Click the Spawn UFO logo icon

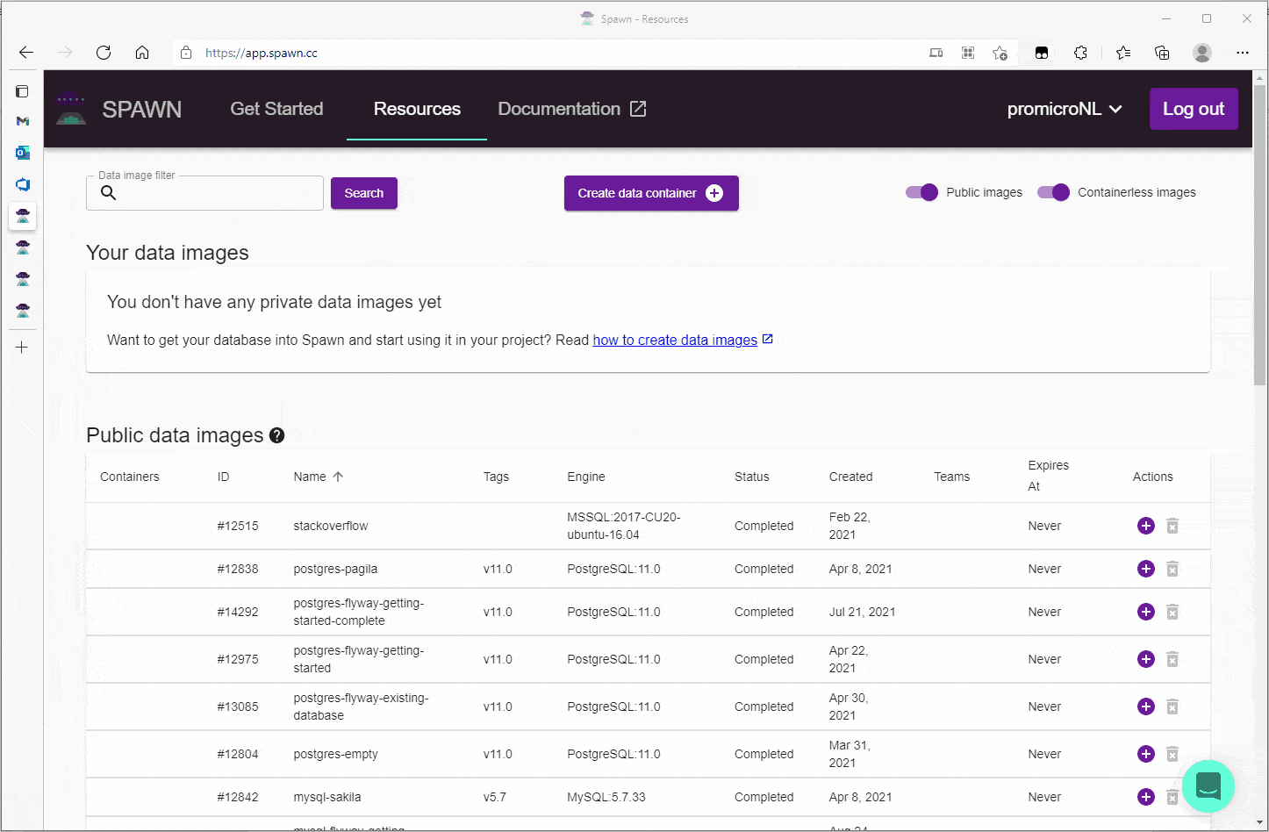(71, 109)
